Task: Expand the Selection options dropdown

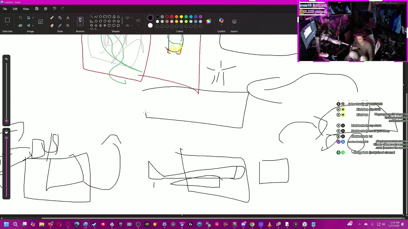Action: click(x=7, y=25)
